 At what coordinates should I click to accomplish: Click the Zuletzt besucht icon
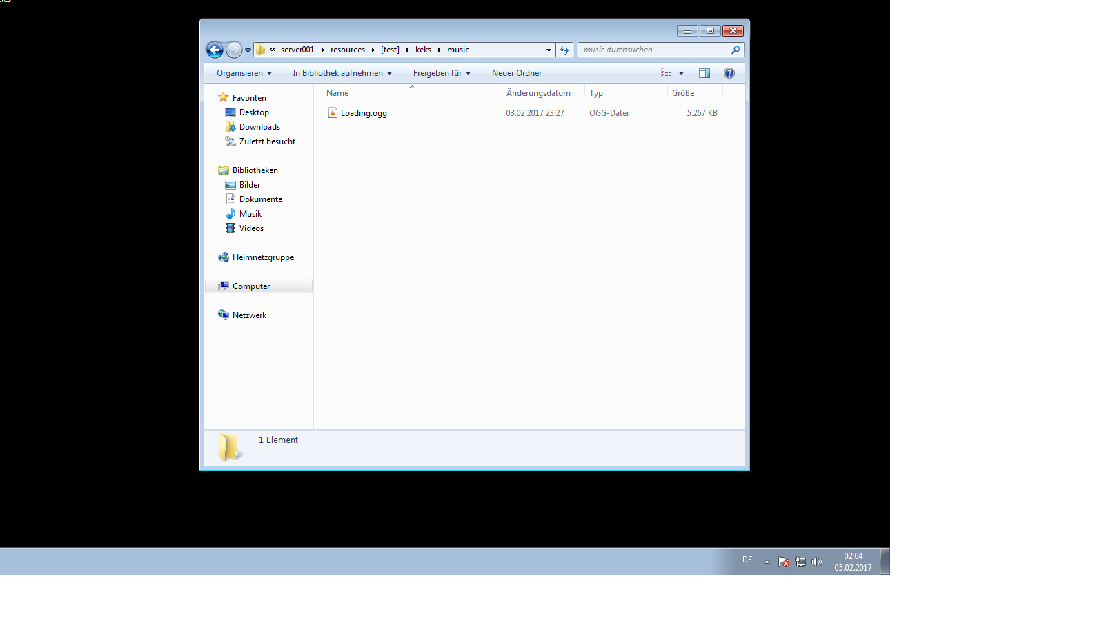tap(230, 141)
